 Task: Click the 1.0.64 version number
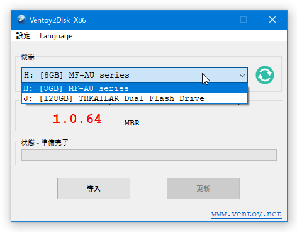[x=77, y=119]
